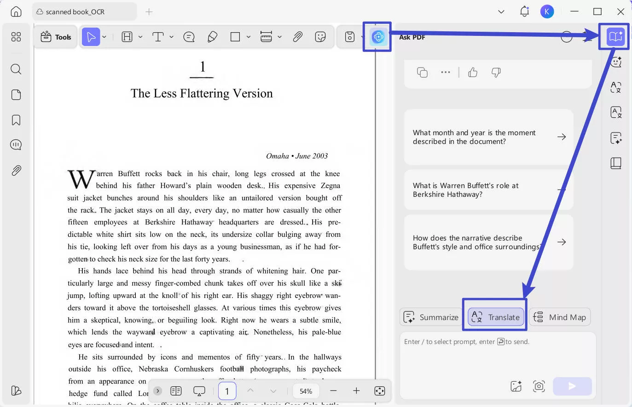Open the attachments panel in left sidebar
The image size is (632, 407).
[16, 170]
